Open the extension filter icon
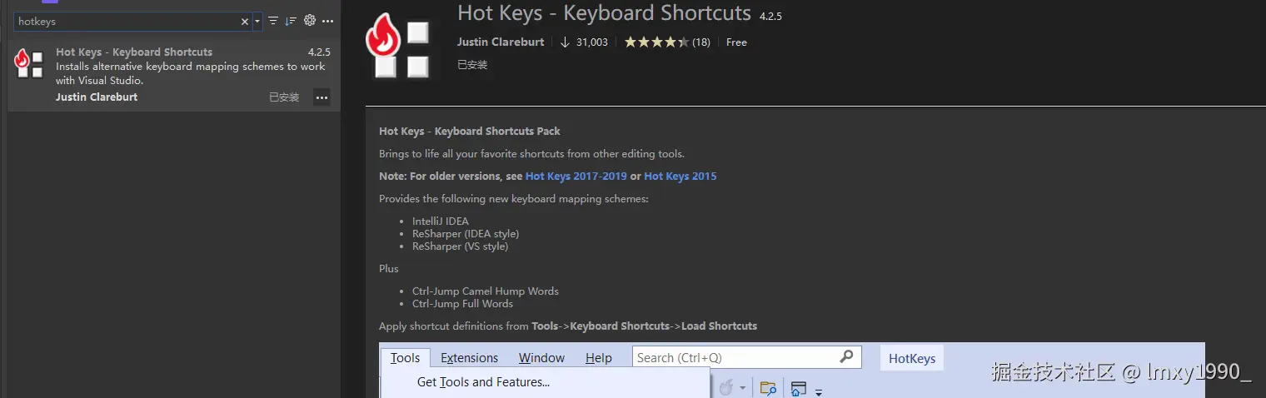Image resolution: width=1266 pixels, height=398 pixels. coord(273,22)
